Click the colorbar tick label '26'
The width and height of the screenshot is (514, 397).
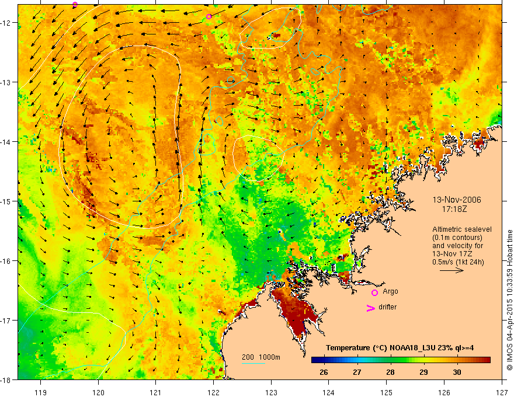click(324, 372)
